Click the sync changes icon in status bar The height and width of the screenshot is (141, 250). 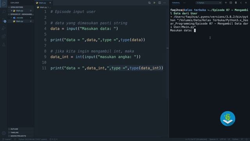pyautogui.click(x=15, y=139)
